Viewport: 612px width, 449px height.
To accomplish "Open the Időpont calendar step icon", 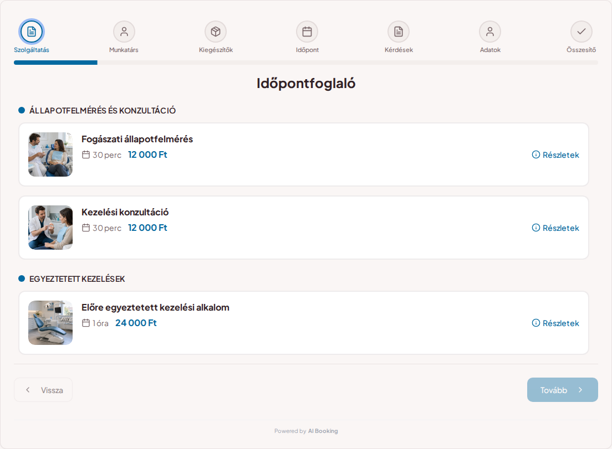I will click(307, 32).
